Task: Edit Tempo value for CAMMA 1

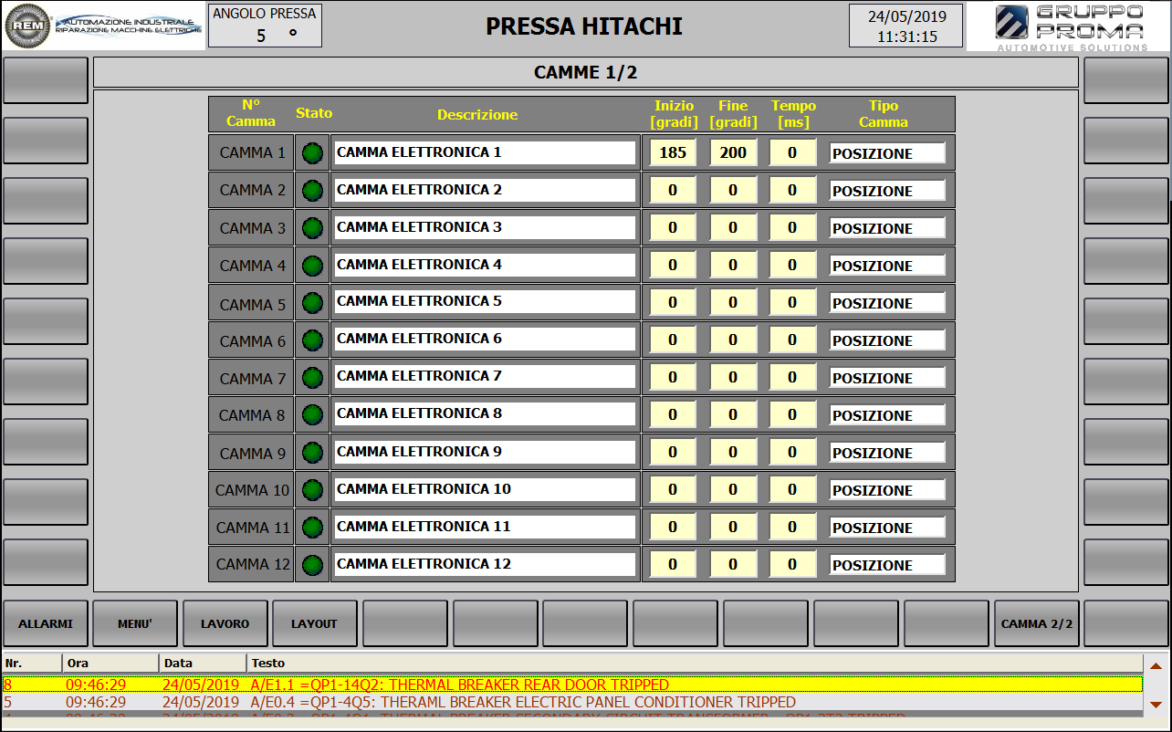Action: click(792, 153)
